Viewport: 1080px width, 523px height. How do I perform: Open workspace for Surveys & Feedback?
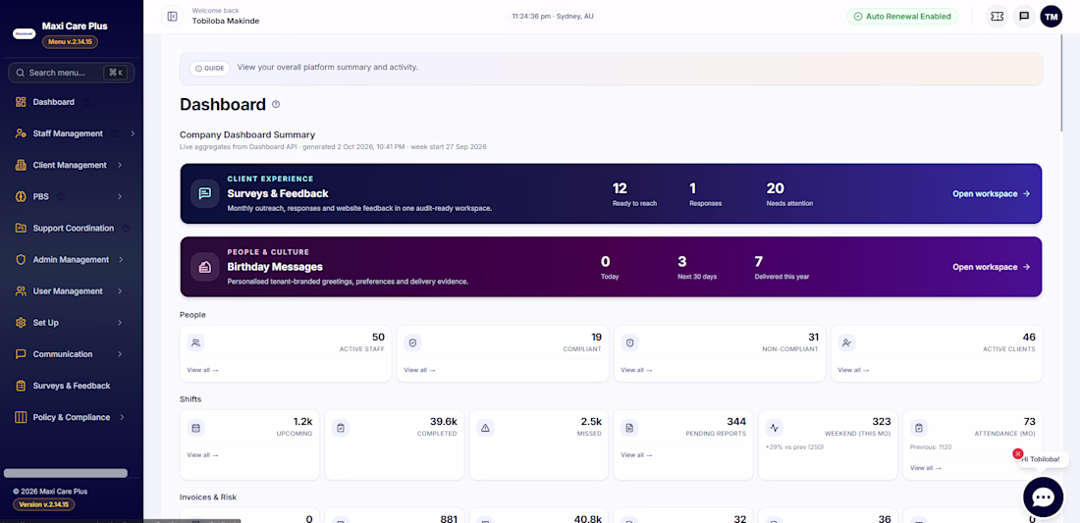[x=992, y=194]
